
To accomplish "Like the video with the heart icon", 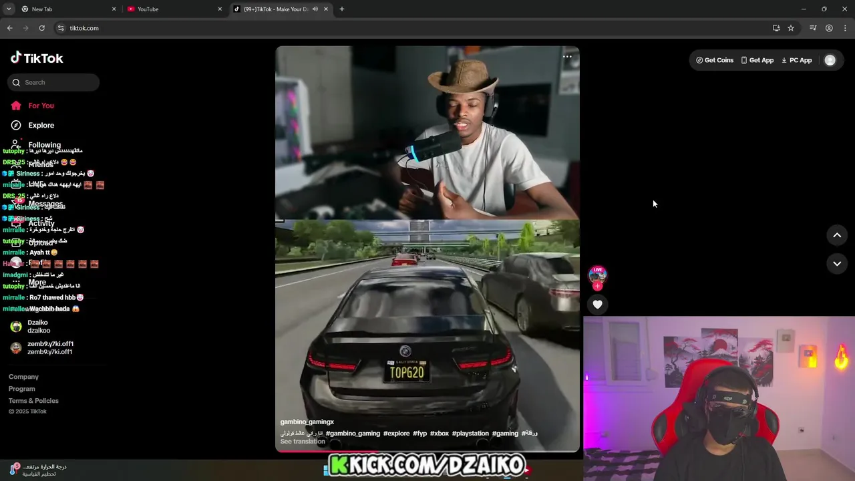I will pos(597,305).
